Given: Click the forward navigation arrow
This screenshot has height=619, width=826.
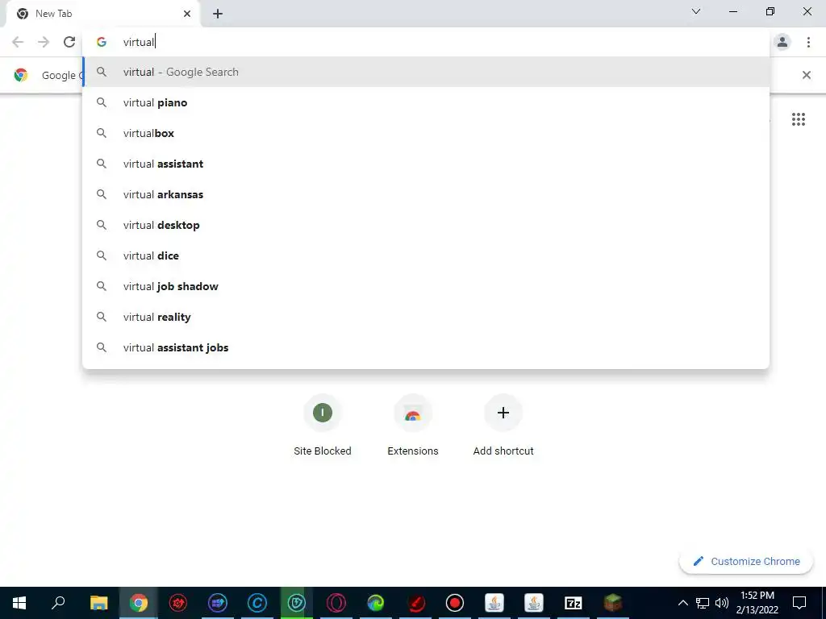Looking at the screenshot, I should 44,42.
